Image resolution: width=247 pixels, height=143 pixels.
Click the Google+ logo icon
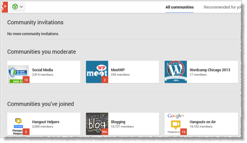4,7
